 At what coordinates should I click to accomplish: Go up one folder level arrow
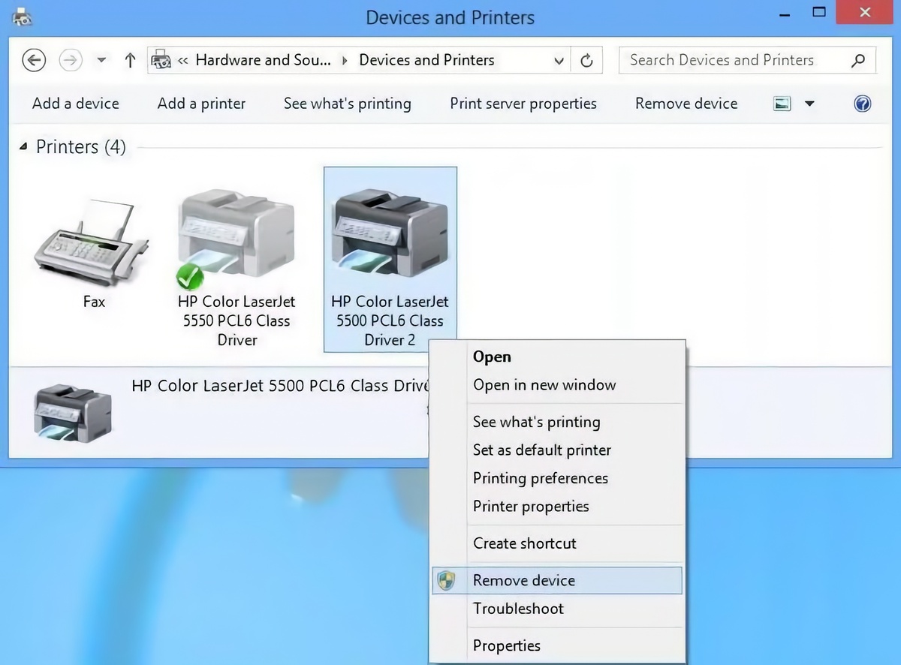click(x=130, y=60)
